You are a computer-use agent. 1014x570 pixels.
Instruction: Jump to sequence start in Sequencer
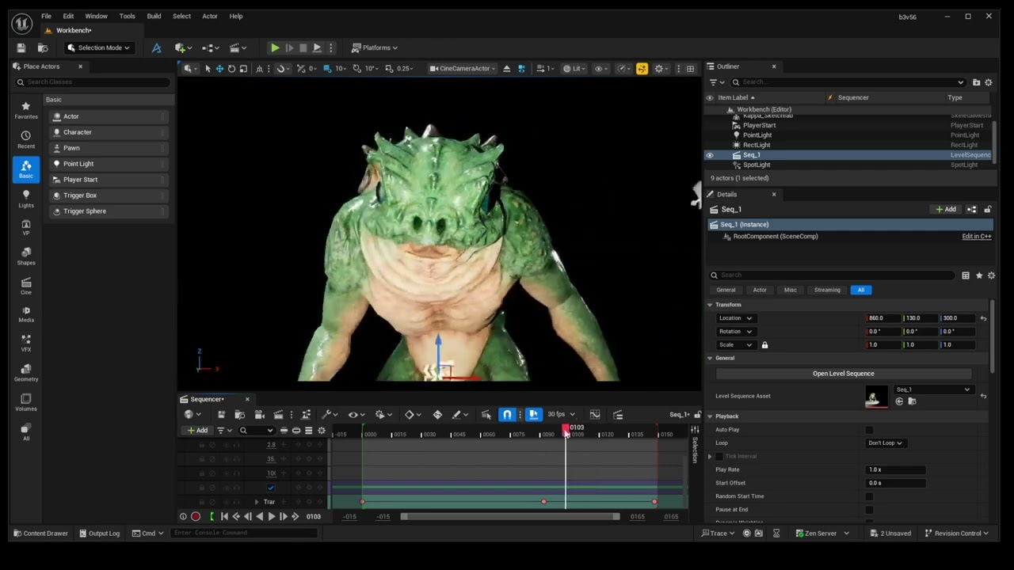click(224, 517)
